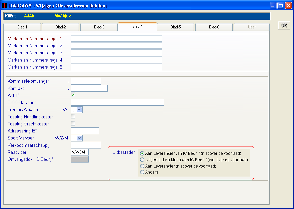294x209 pixels.
Task: Enable Toeslag Vrachtkosten checkbox
Action: click(73, 123)
